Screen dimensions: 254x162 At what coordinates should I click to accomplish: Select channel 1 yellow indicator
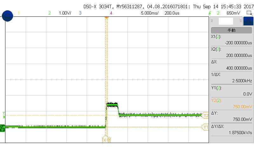click(x=19, y=13)
